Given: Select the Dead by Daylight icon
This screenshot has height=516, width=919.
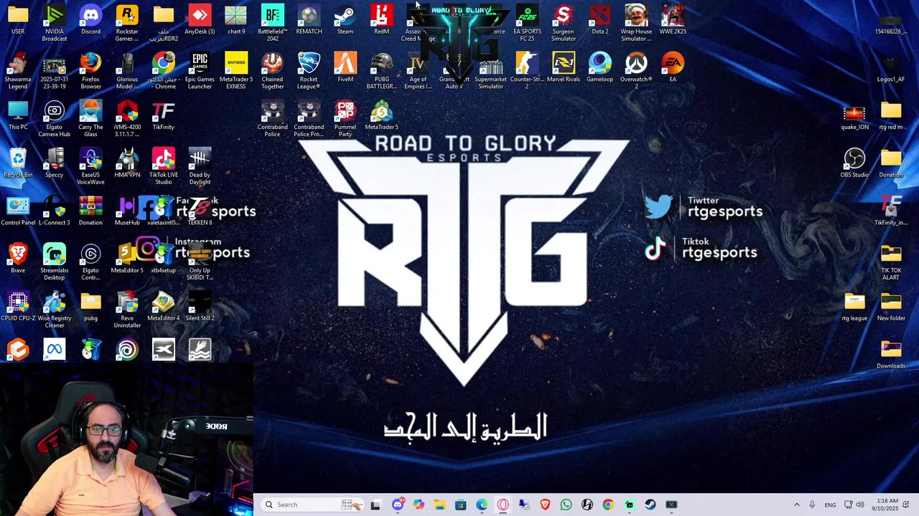Looking at the screenshot, I should [200, 166].
